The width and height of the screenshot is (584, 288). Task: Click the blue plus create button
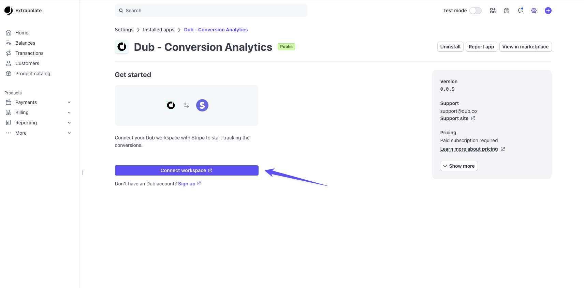click(548, 11)
